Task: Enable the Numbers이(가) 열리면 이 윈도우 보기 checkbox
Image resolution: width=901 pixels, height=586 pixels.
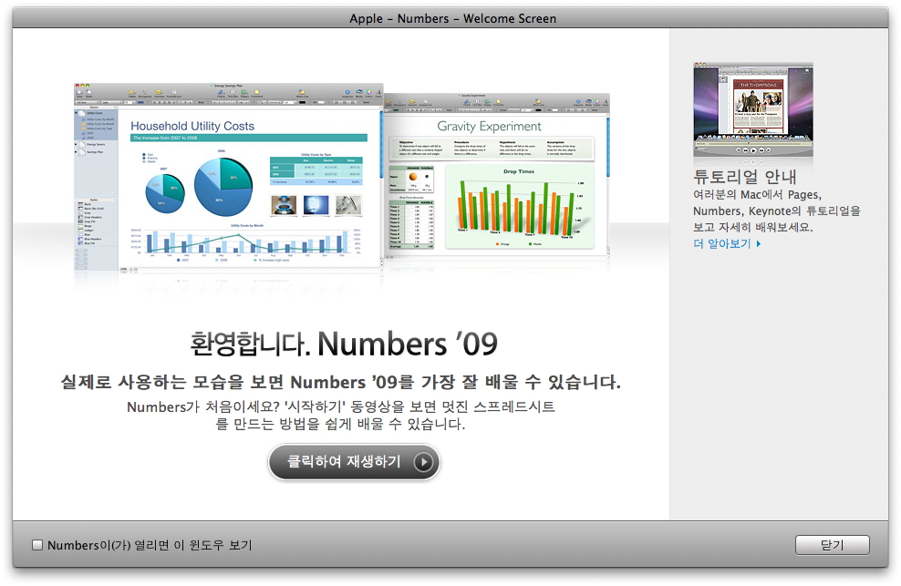Action: point(37,545)
